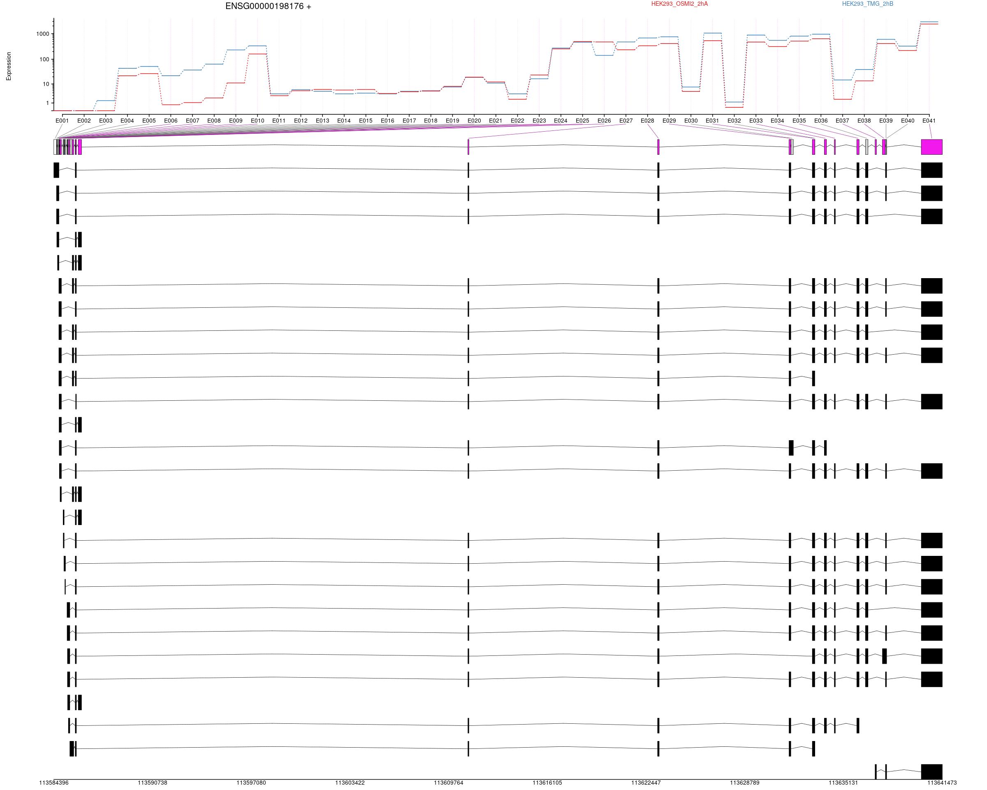Click y-axis tick value 1000
This screenshot has height=790, width=987.
pyautogui.click(x=43, y=34)
